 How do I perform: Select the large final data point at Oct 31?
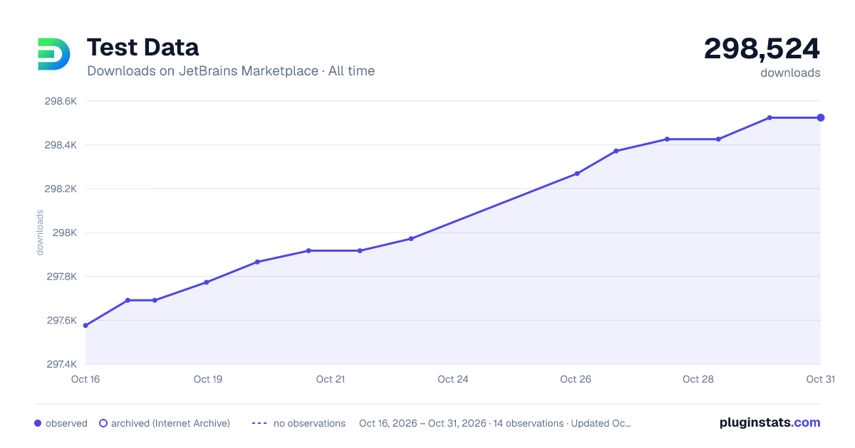click(821, 117)
